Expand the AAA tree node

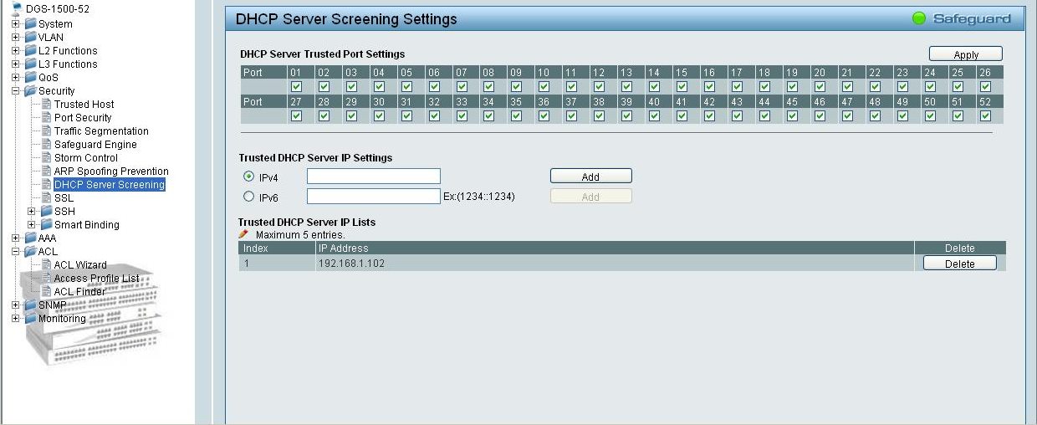(x=15, y=238)
